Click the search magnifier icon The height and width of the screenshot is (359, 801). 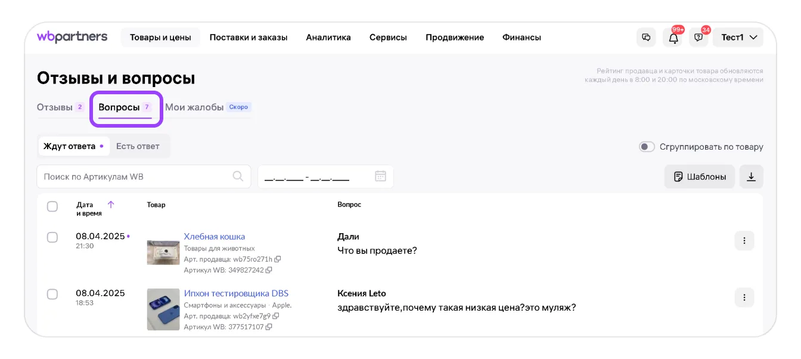pos(238,177)
